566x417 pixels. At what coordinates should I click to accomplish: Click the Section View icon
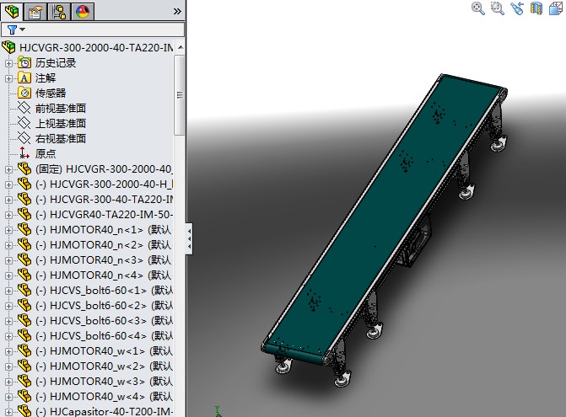coord(536,8)
